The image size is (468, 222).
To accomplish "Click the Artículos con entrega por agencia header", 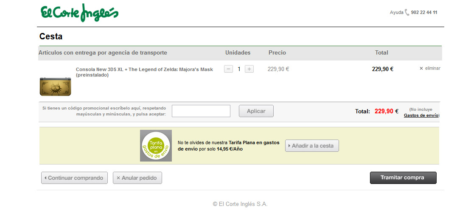I will point(103,53).
